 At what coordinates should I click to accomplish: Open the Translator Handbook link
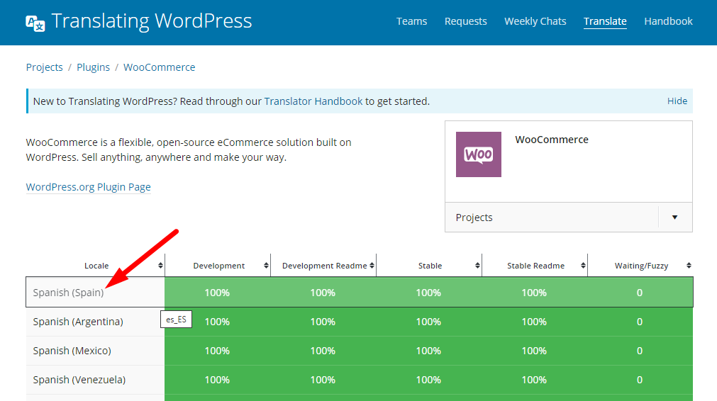click(313, 101)
